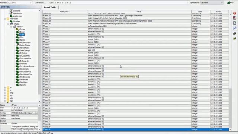This screenshot has width=238, height=134.
Task: Click the magnifier find icon
Action: click(x=235, y=28)
